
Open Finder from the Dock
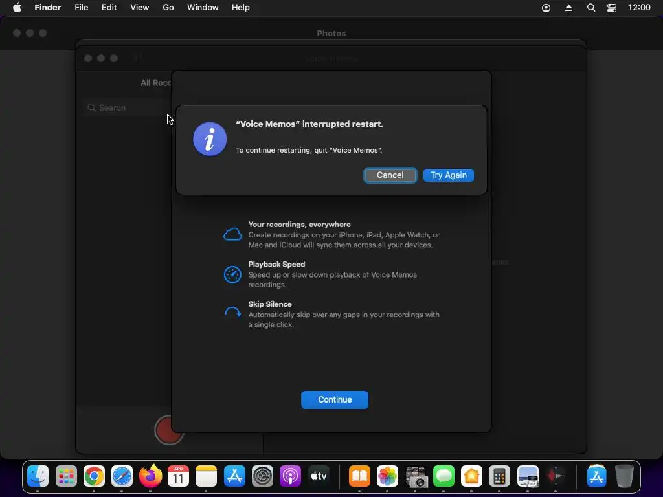tap(38, 476)
